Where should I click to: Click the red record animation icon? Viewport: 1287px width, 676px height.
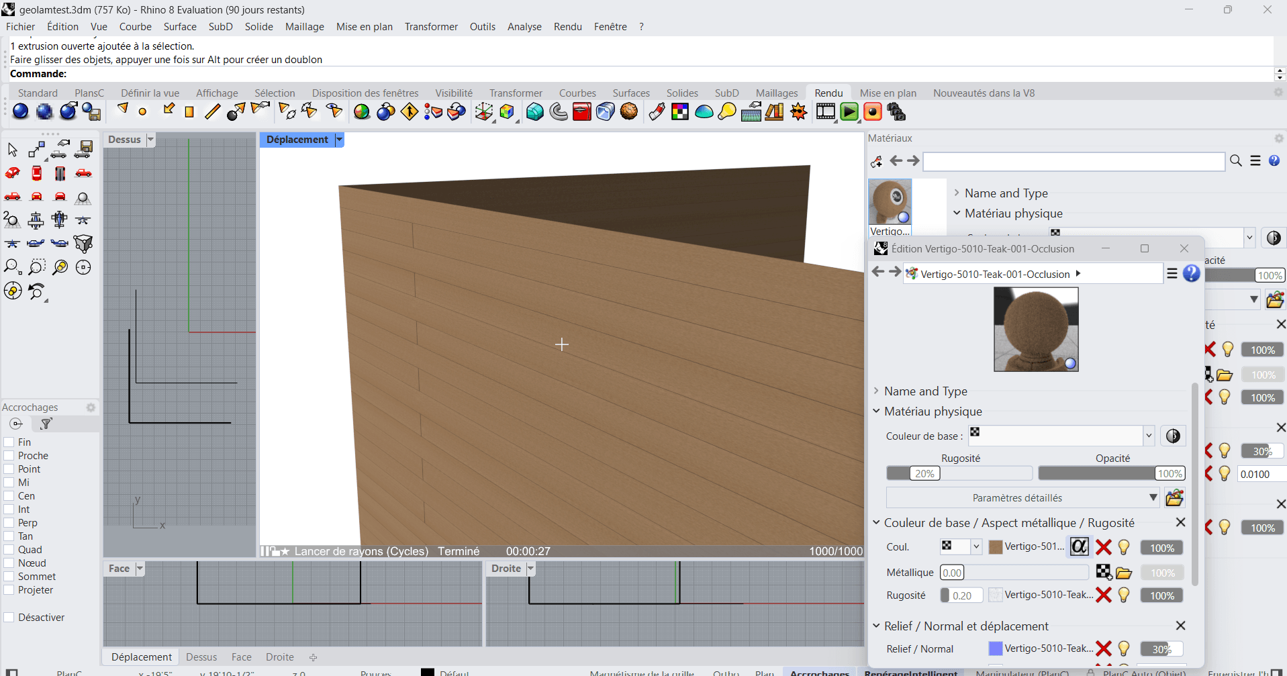(x=872, y=113)
